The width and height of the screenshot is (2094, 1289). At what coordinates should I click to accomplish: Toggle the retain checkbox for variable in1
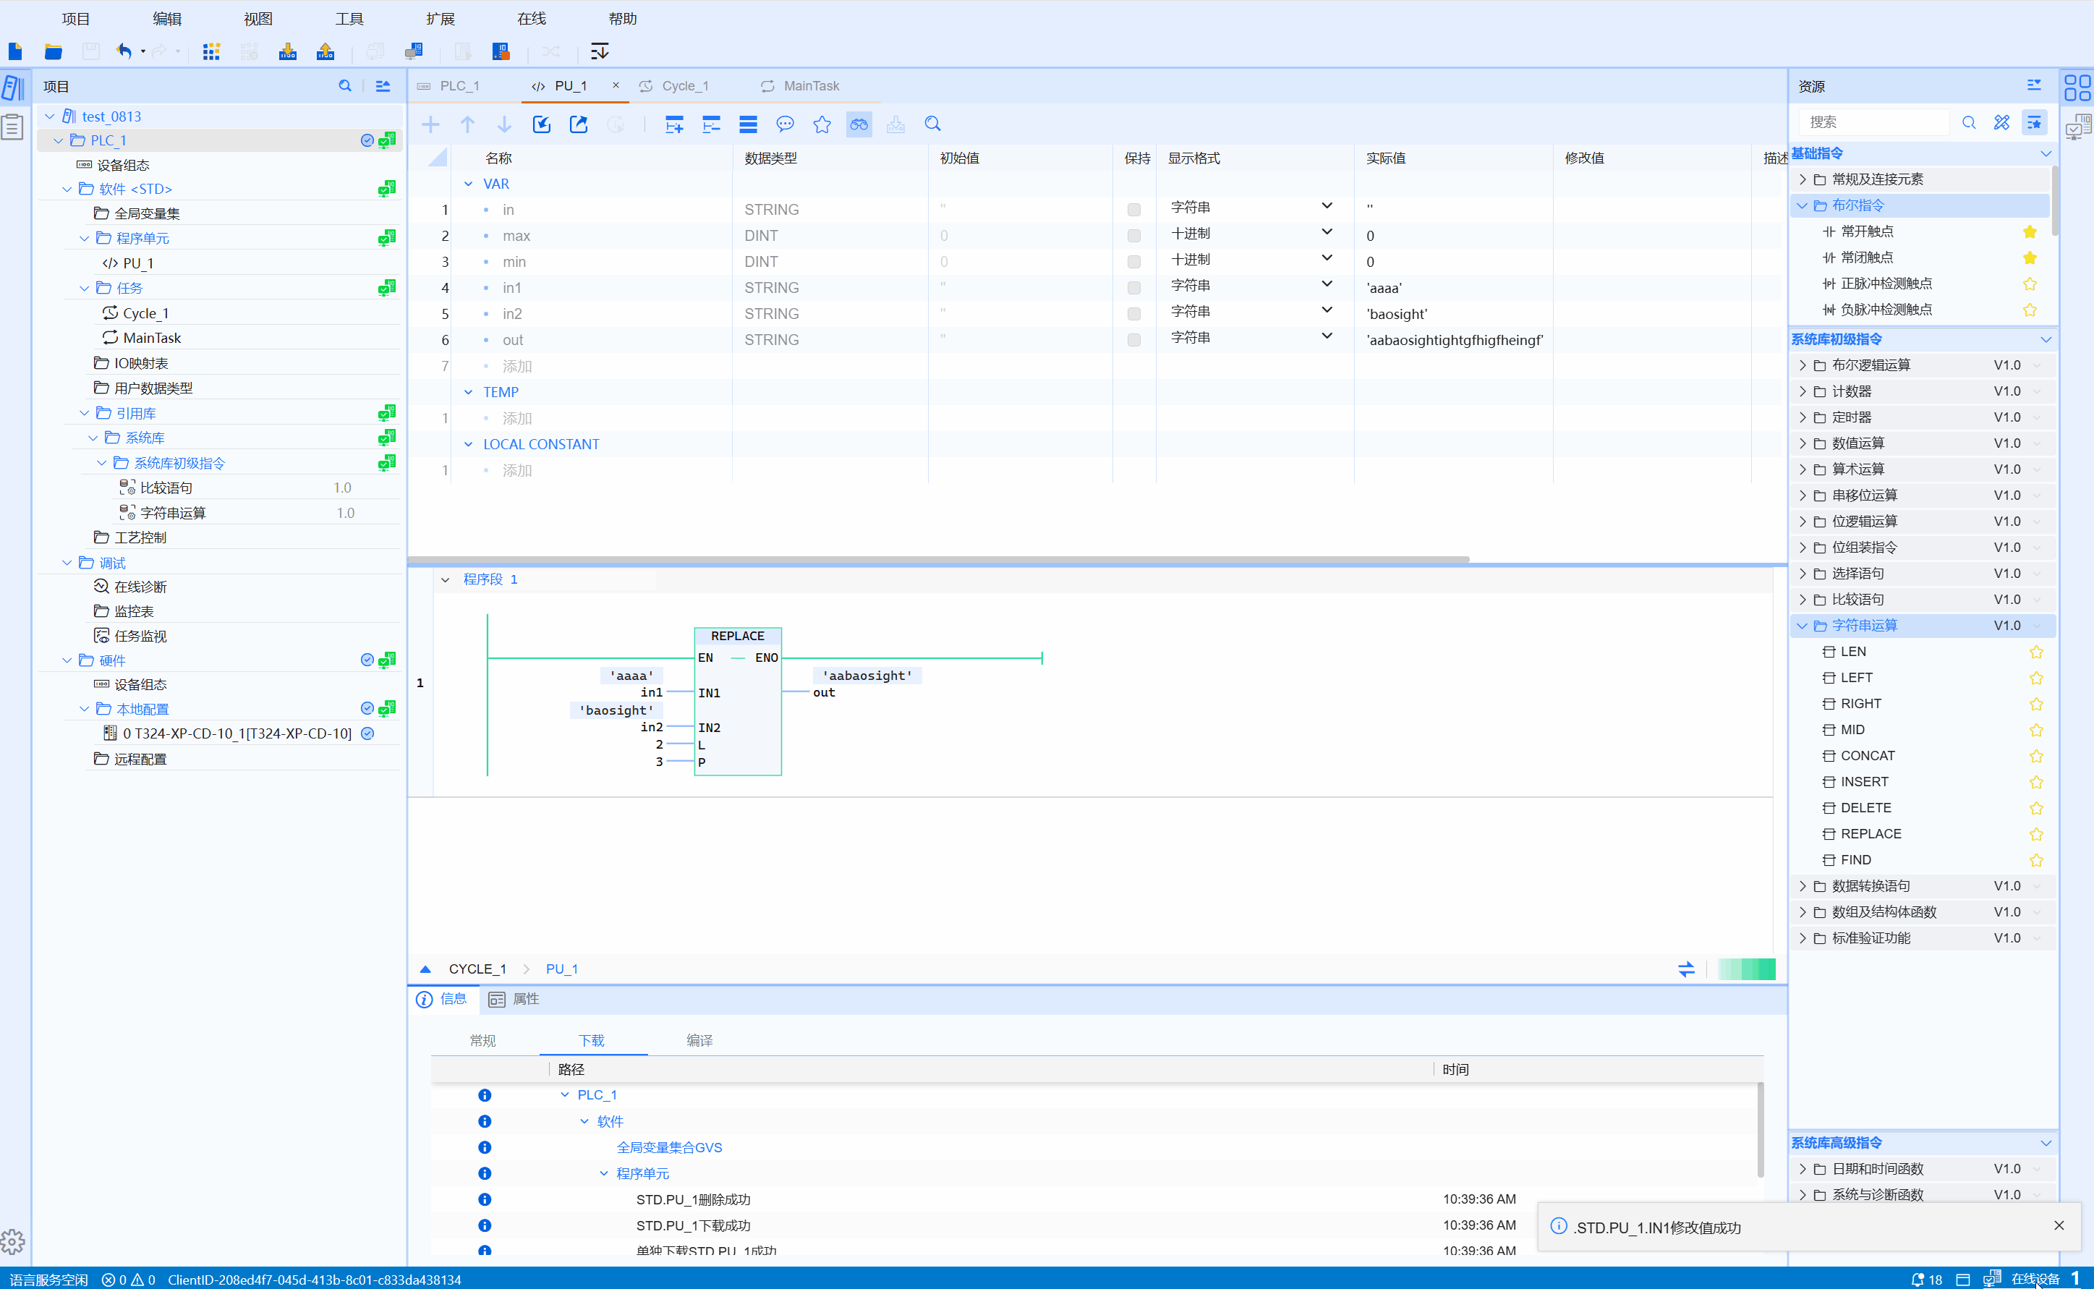(x=1133, y=288)
